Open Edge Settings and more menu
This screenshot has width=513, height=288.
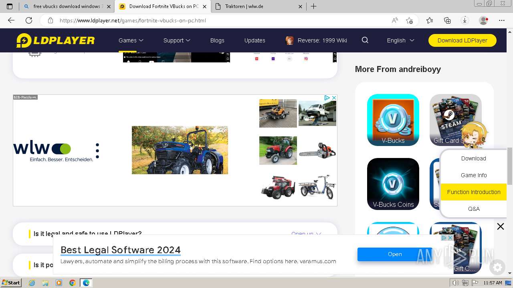tap(502, 20)
